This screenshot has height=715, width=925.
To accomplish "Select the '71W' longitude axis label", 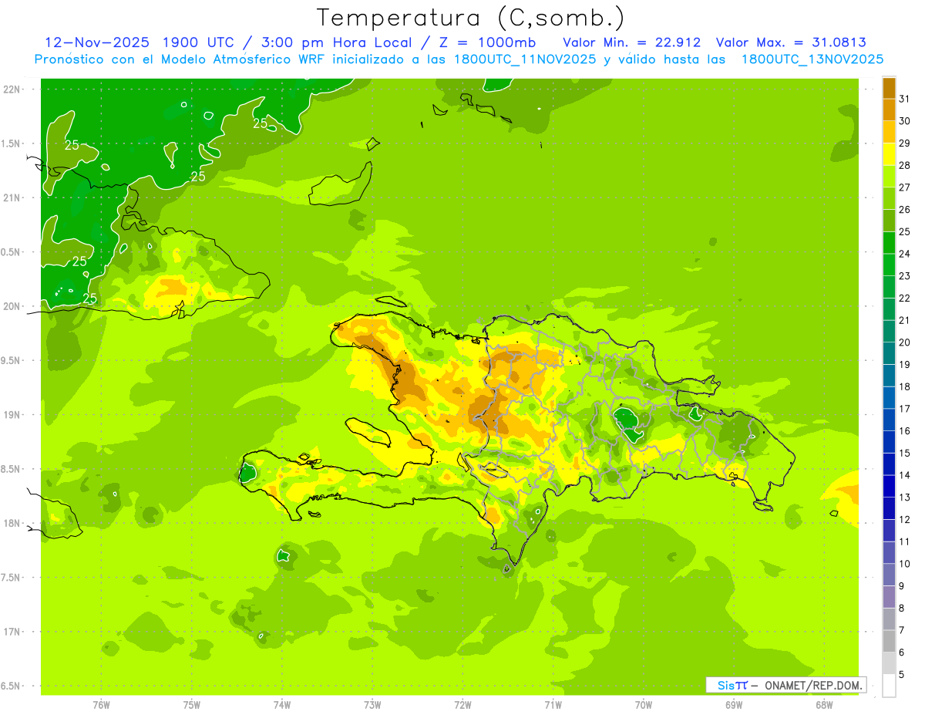I will 553,704.
